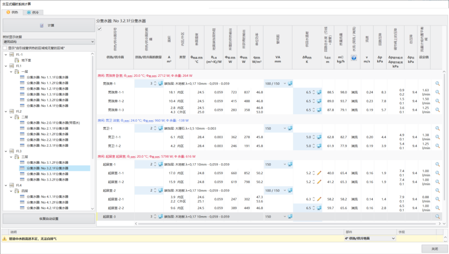Collapse the 二层 tree node

(11, 117)
